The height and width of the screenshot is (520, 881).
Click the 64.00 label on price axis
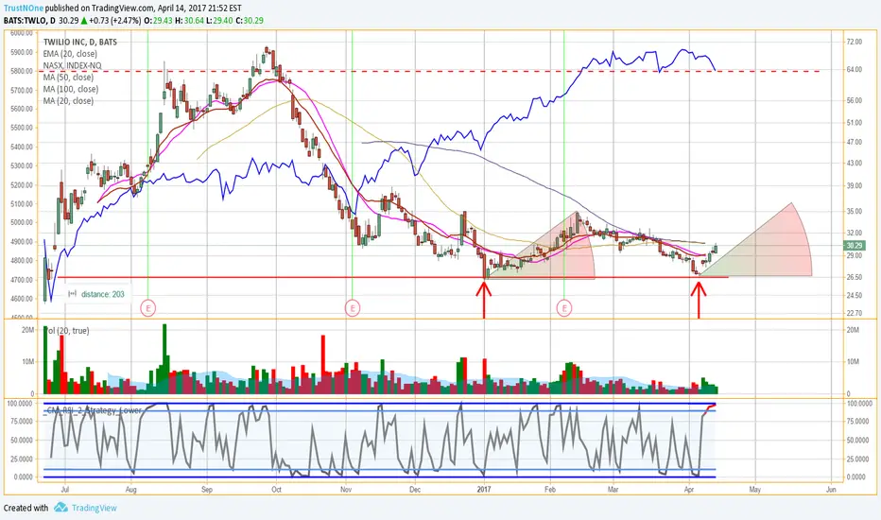point(854,70)
